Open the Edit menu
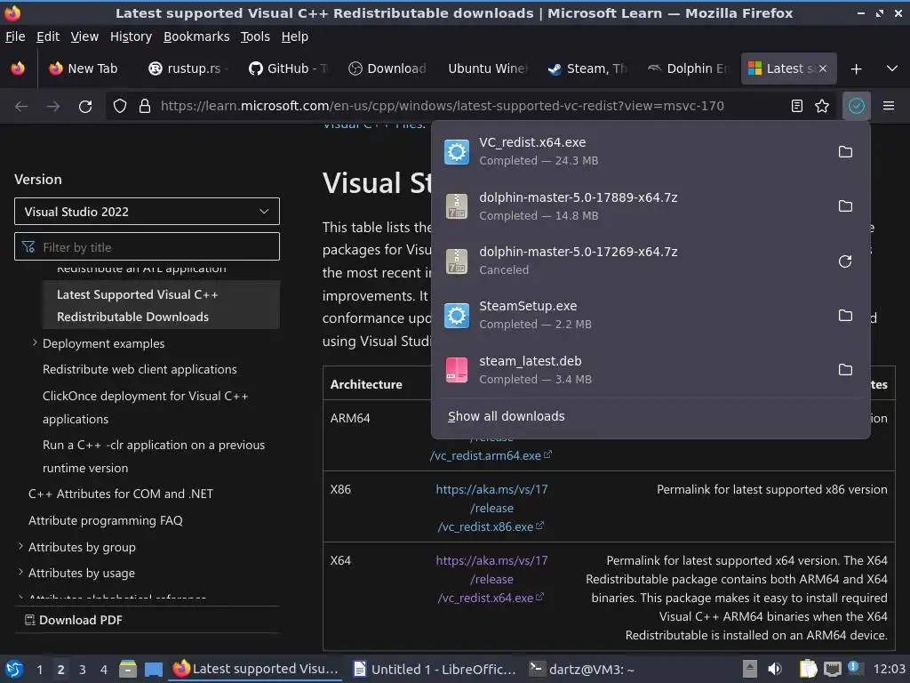910x683 pixels. [x=48, y=36]
